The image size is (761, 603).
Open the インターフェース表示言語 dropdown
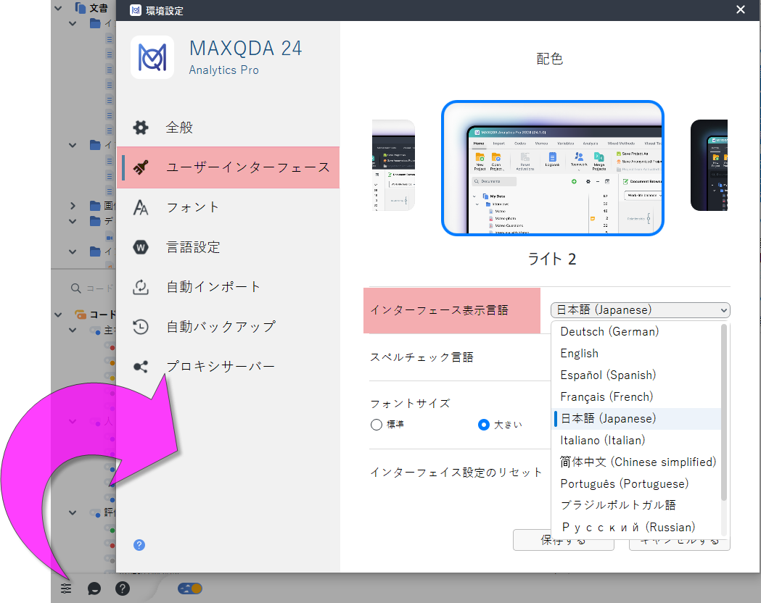(640, 310)
